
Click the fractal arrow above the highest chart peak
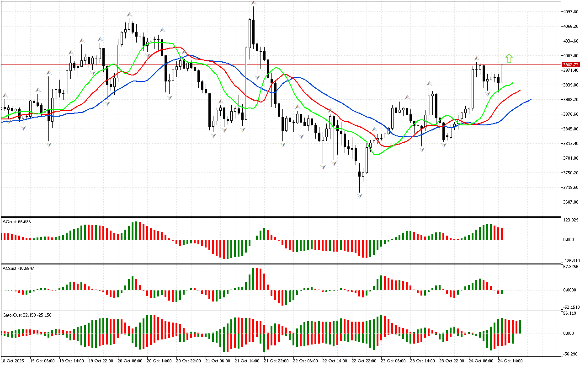click(253, 3)
